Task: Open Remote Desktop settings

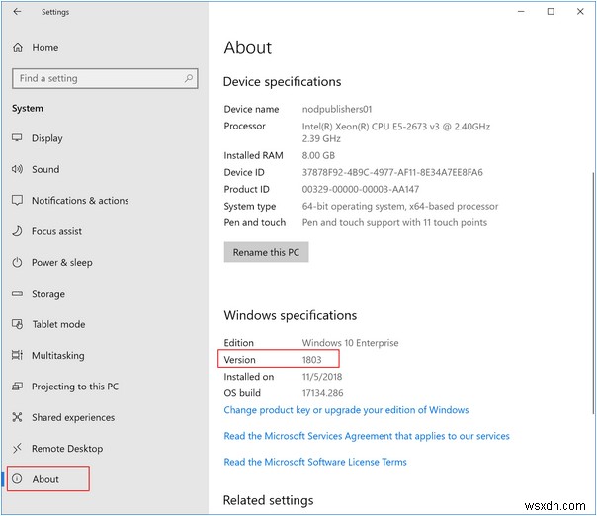Action: (x=65, y=448)
